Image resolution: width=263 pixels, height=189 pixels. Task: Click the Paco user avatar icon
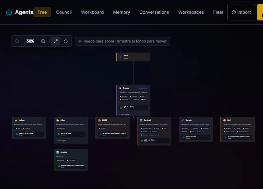(120, 57)
